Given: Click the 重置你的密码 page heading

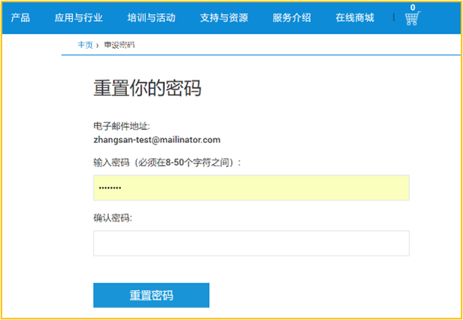Looking at the screenshot, I should click(147, 87).
